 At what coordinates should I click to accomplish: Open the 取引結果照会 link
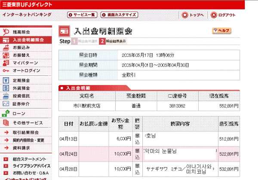pyautogui.click(x=26, y=132)
